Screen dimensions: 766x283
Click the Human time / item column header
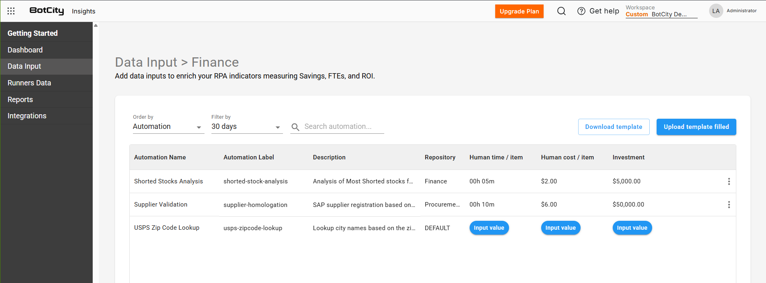tap(496, 157)
